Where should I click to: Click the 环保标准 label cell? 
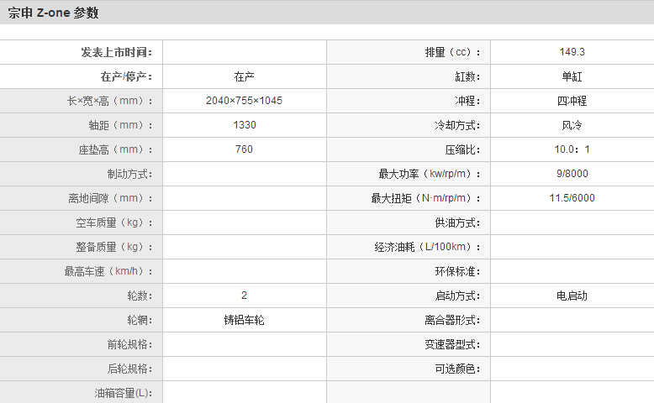tap(457, 271)
